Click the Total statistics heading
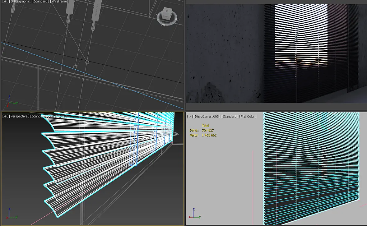 (206, 126)
